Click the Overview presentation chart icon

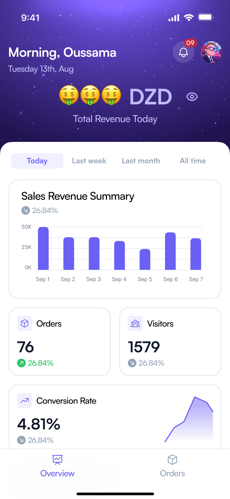coord(57,460)
